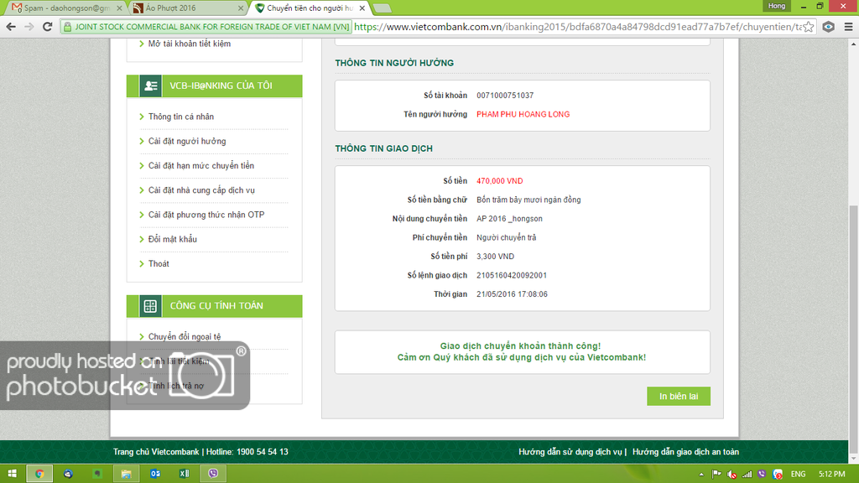This screenshot has width=859, height=483.
Task: Go to Cài đặt người hưởng
Action: (x=187, y=141)
